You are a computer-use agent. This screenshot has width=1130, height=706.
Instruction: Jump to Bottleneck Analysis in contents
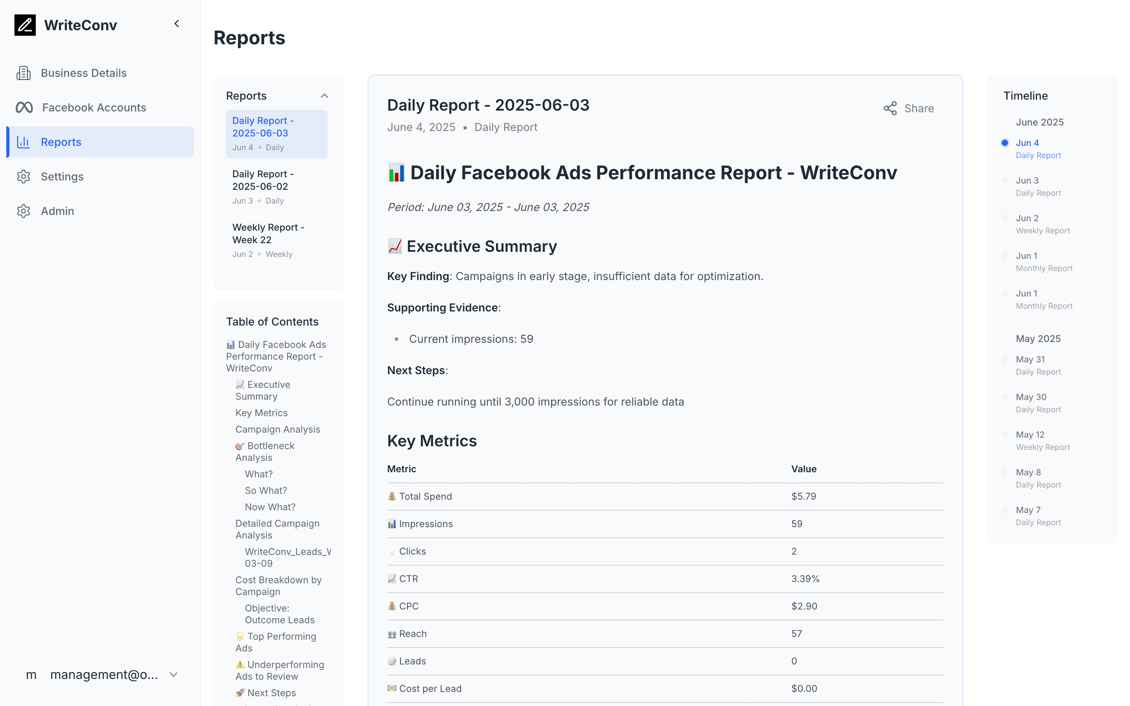click(x=265, y=451)
